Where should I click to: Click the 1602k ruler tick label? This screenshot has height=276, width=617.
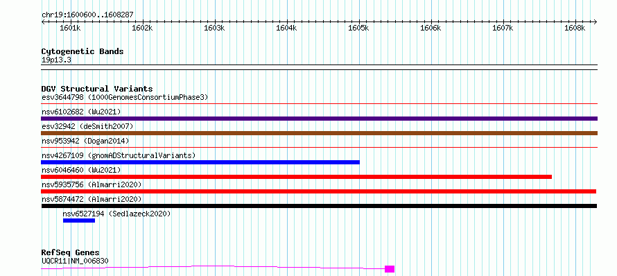point(142,28)
